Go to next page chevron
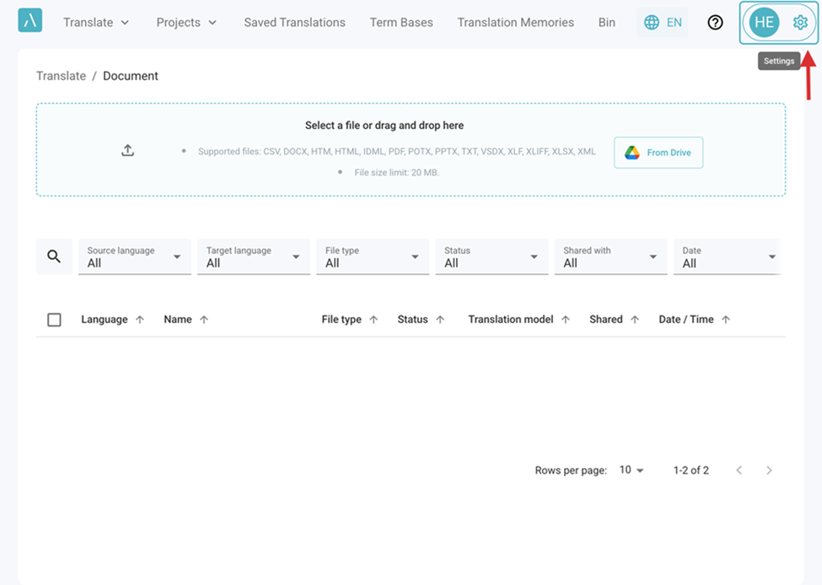This screenshot has height=585, width=822. [x=769, y=470]
